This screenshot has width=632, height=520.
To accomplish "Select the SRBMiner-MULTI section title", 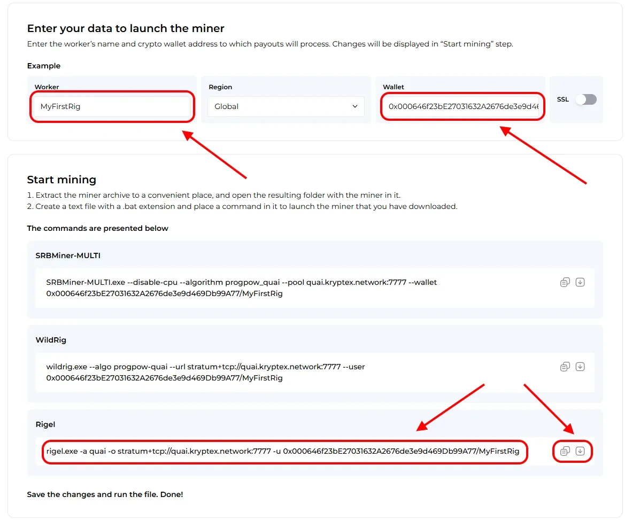I will (68, 255).
